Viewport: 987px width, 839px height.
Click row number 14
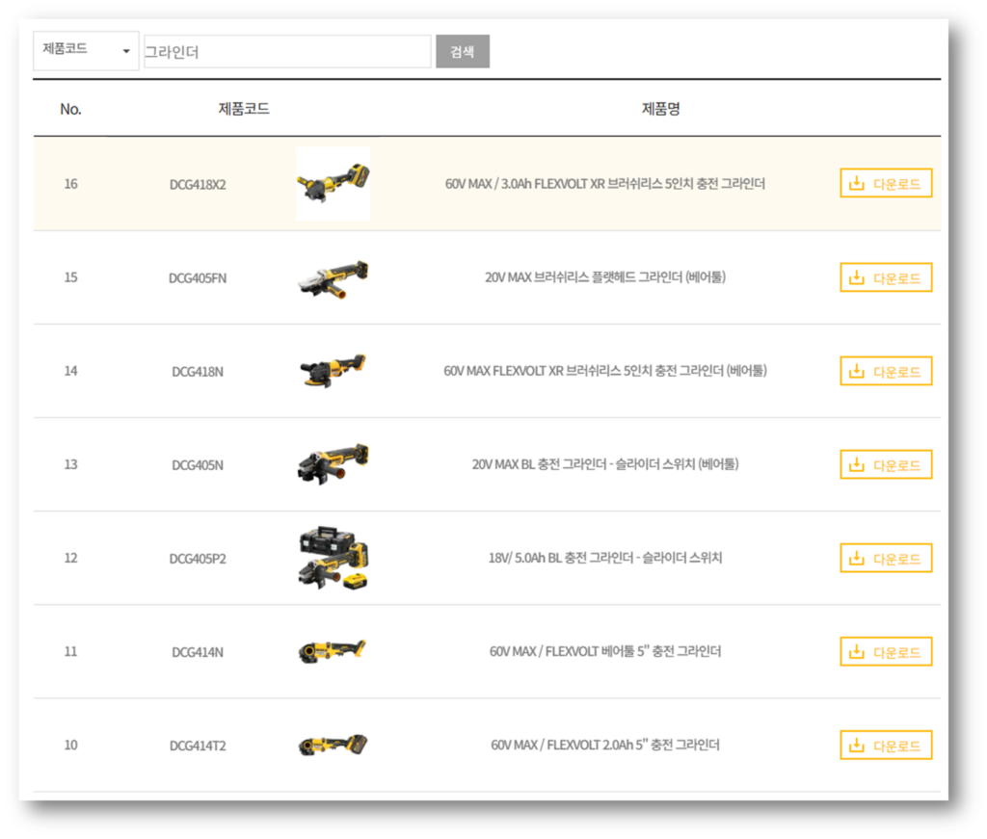pyautogui.click(x=70, y=371)
